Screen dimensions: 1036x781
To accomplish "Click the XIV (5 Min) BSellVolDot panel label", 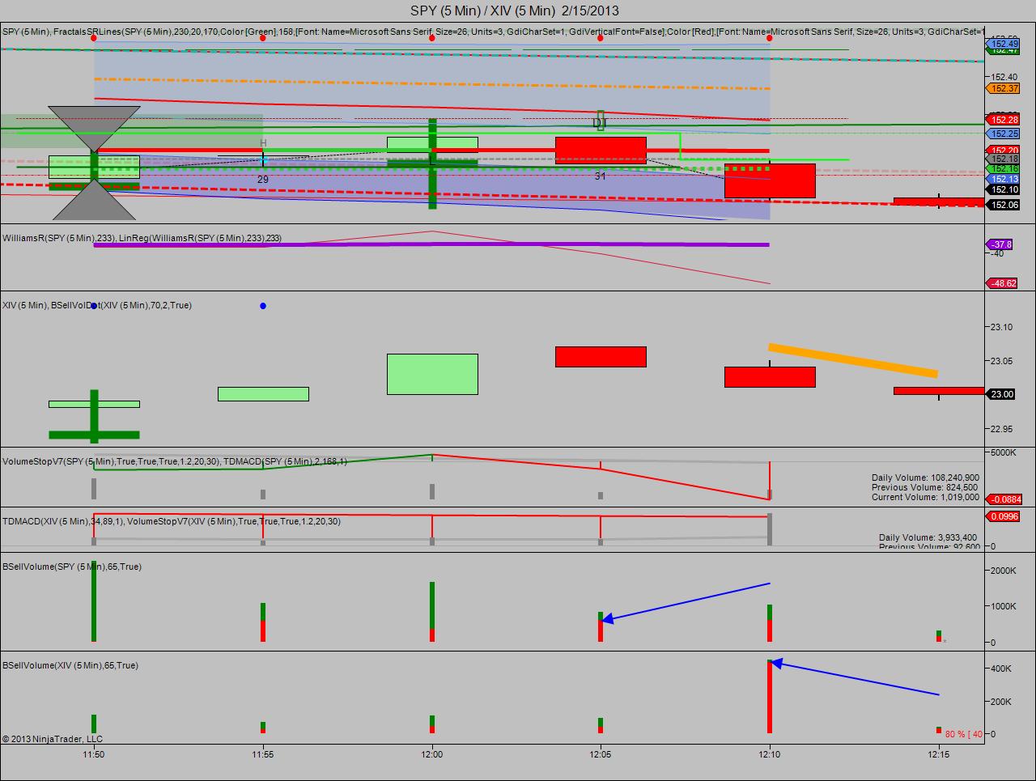I will click(97, 305).
